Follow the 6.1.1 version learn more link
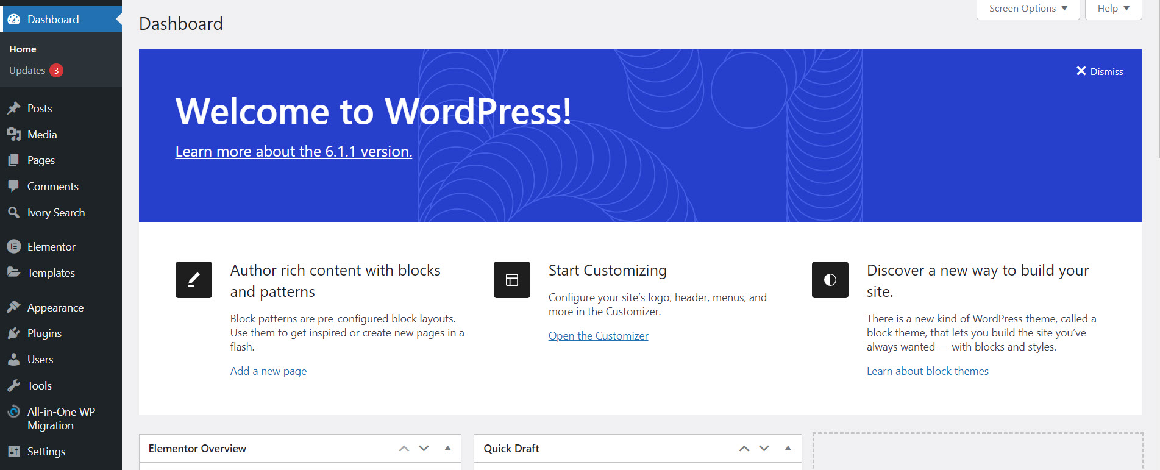Viewport: 1160px width, 470px height. click(294, 151)
